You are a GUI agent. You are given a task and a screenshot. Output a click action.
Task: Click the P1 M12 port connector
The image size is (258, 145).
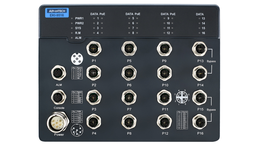pyautogui.click(x=94, y=49)
